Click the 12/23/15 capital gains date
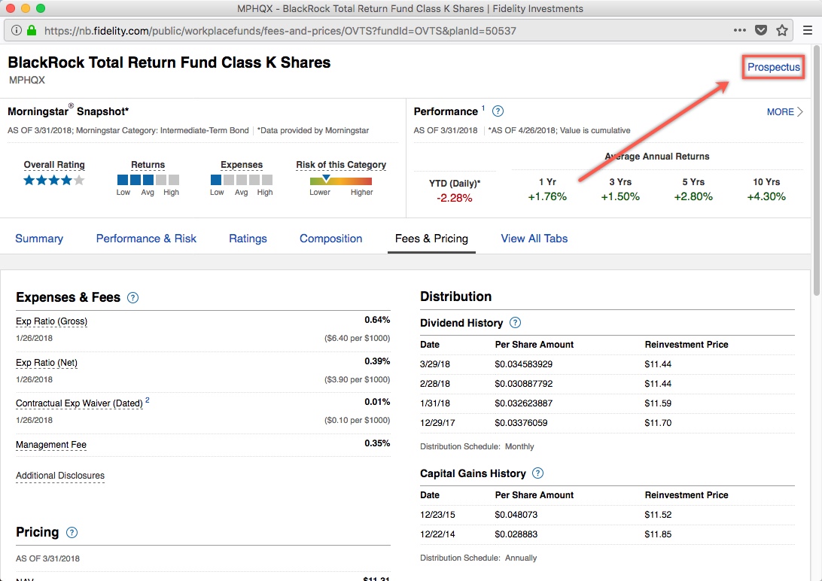 (438, 515)
